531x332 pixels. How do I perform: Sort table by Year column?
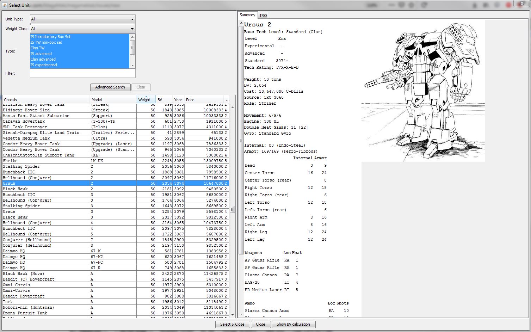coord(179,100)
